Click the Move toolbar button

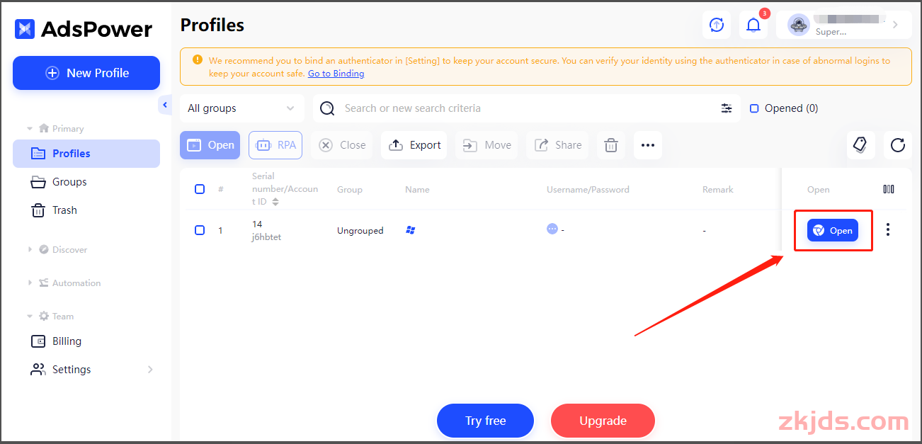click(x=486, y=145)
